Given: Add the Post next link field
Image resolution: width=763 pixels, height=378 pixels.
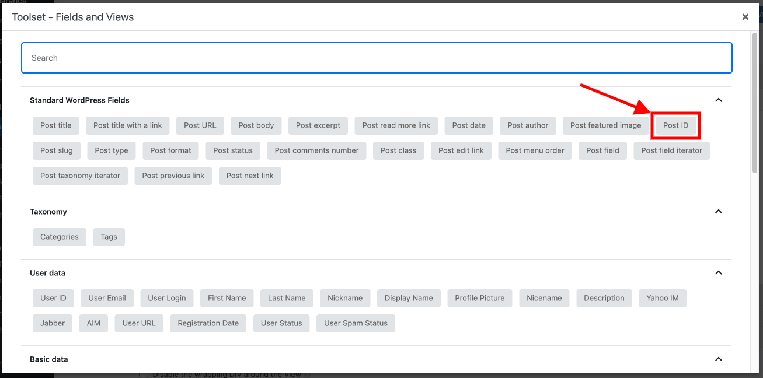Looking at the screenshot, I should coord(250,176).
